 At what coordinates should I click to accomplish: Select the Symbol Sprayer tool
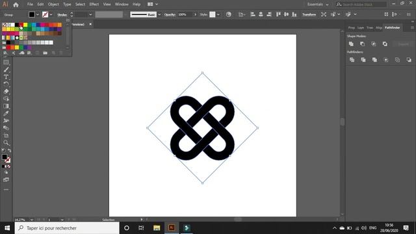[x=6, y=121]
